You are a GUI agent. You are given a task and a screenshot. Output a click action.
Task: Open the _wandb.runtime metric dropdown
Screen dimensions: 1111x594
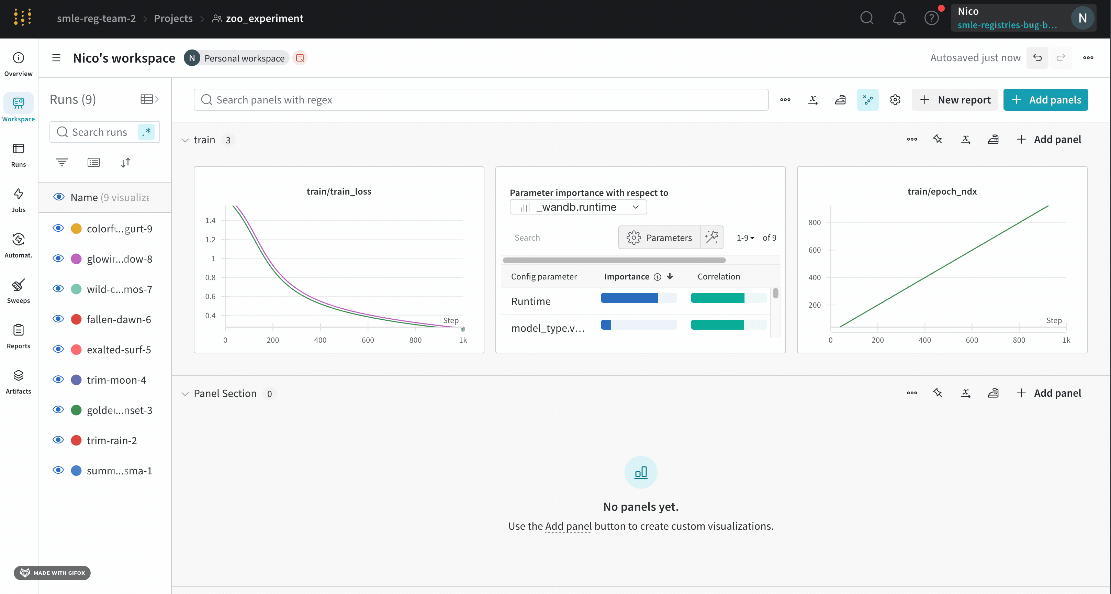pos(578,207)
